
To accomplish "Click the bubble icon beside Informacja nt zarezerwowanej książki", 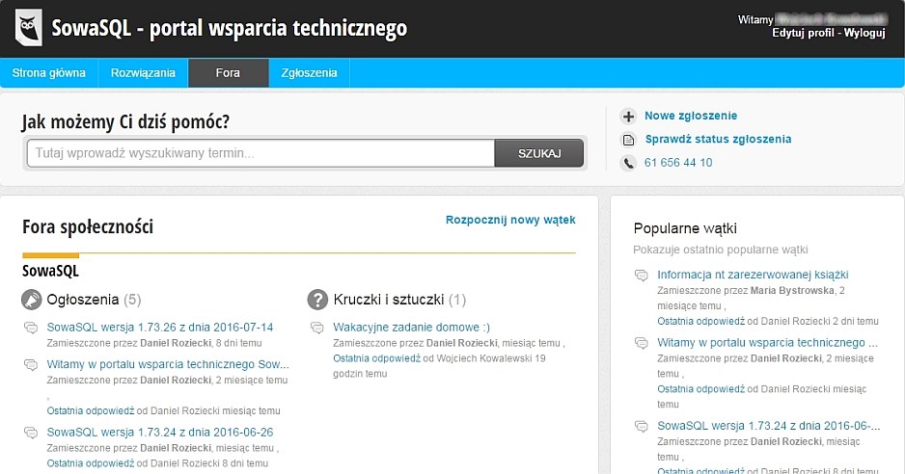I will tap(642, 276).
